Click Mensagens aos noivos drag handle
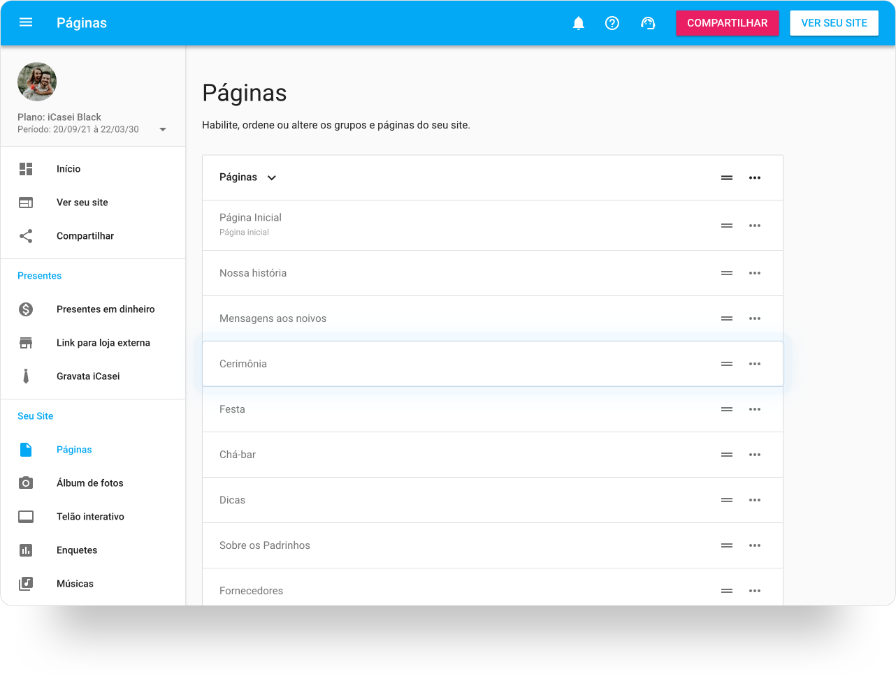The height and width of the screenshot is (676, 896). pyautogui.click(x=727, y=318)
